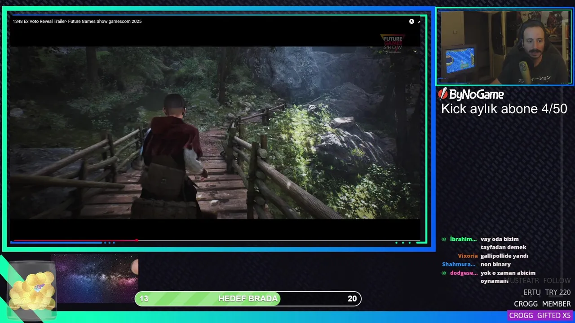Image resolution: width=575 pixels, height=323 pixels.
Task: Click chat message 'vay oda bizim'
Action: 500,239
